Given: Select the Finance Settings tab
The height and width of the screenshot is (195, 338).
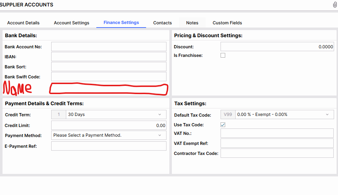Looking at the screenshot, I should (x=121, y=23).
